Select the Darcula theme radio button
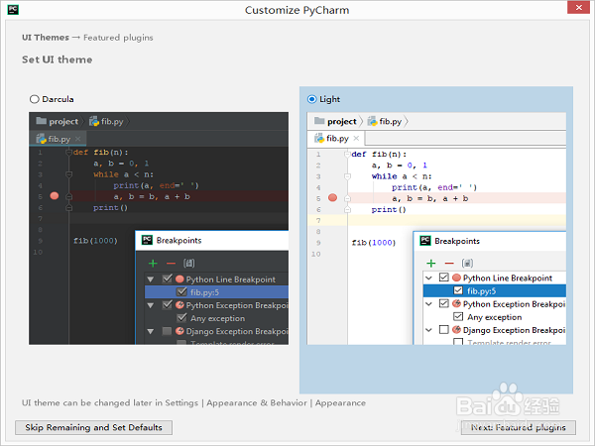The height and width of the screenshot is (446, 595). pyautogui.click(x=34, y=99)
